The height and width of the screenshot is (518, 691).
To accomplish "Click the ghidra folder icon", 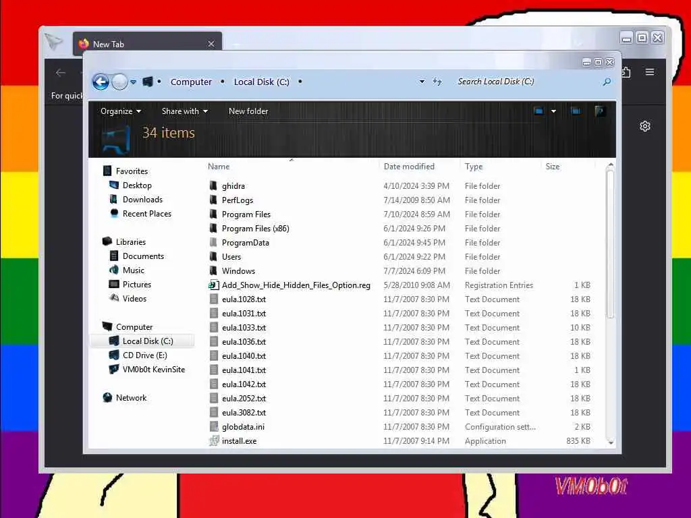I will 213,185.
